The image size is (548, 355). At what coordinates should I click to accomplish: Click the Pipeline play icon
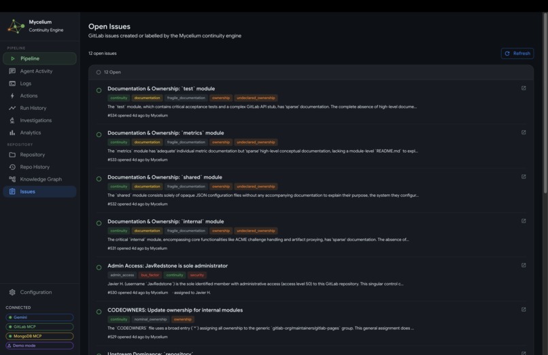[13, 58]
